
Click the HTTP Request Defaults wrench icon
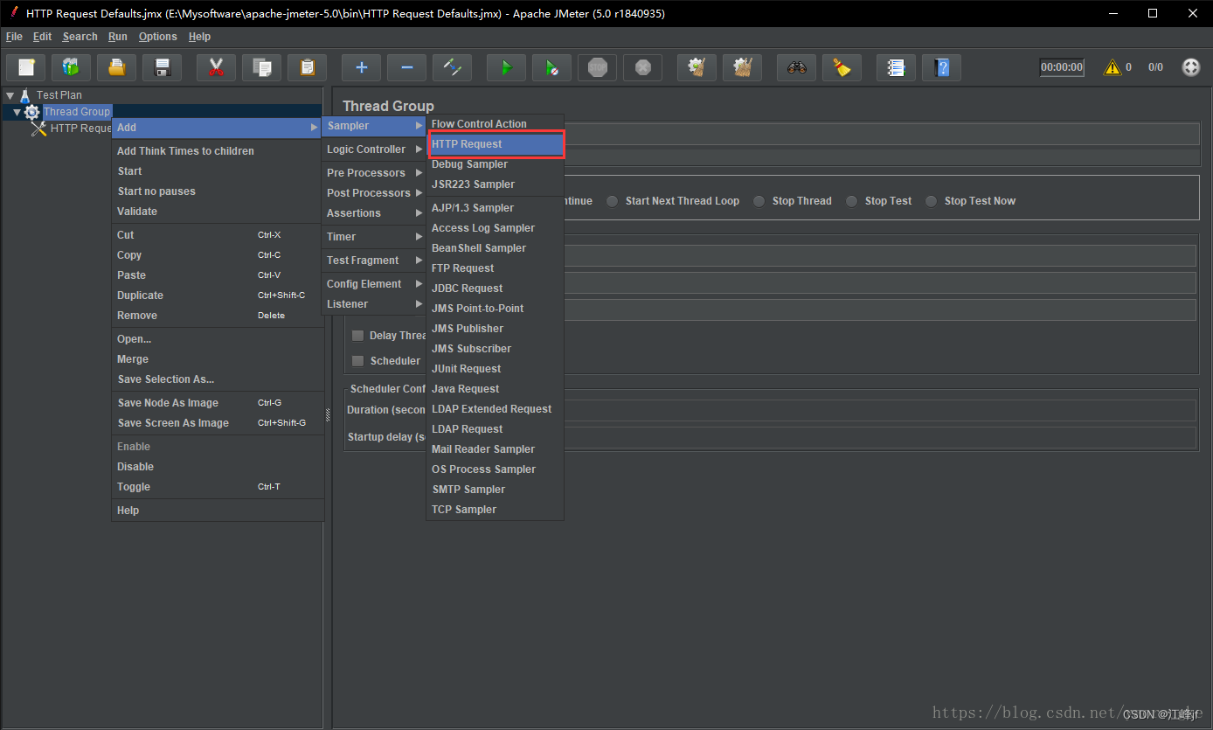point(39,129)
